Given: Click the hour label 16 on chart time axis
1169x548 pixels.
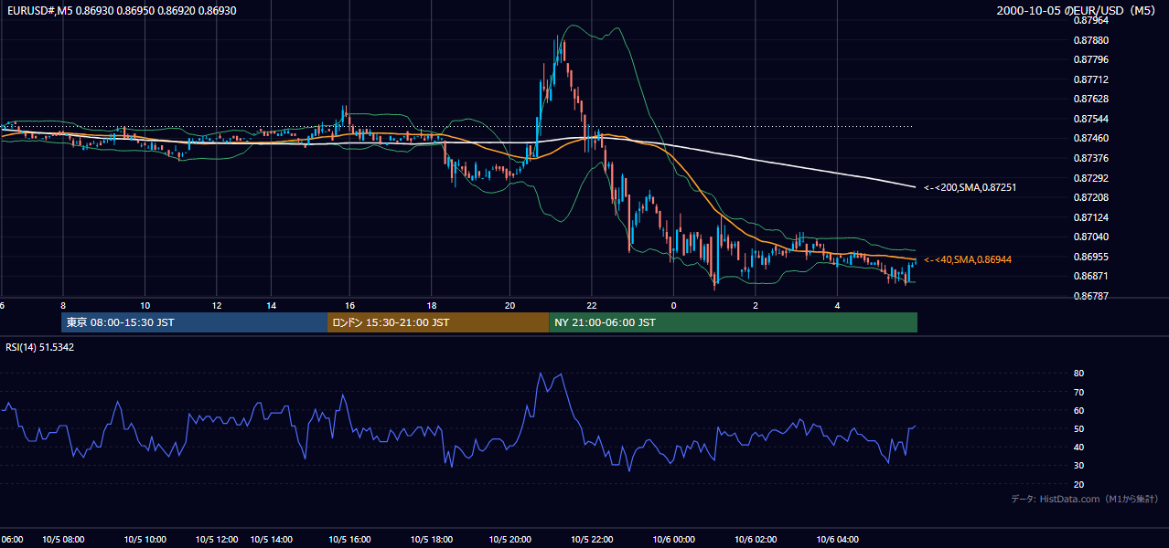Looking at the screenshot, I should (x=349, y=305).
